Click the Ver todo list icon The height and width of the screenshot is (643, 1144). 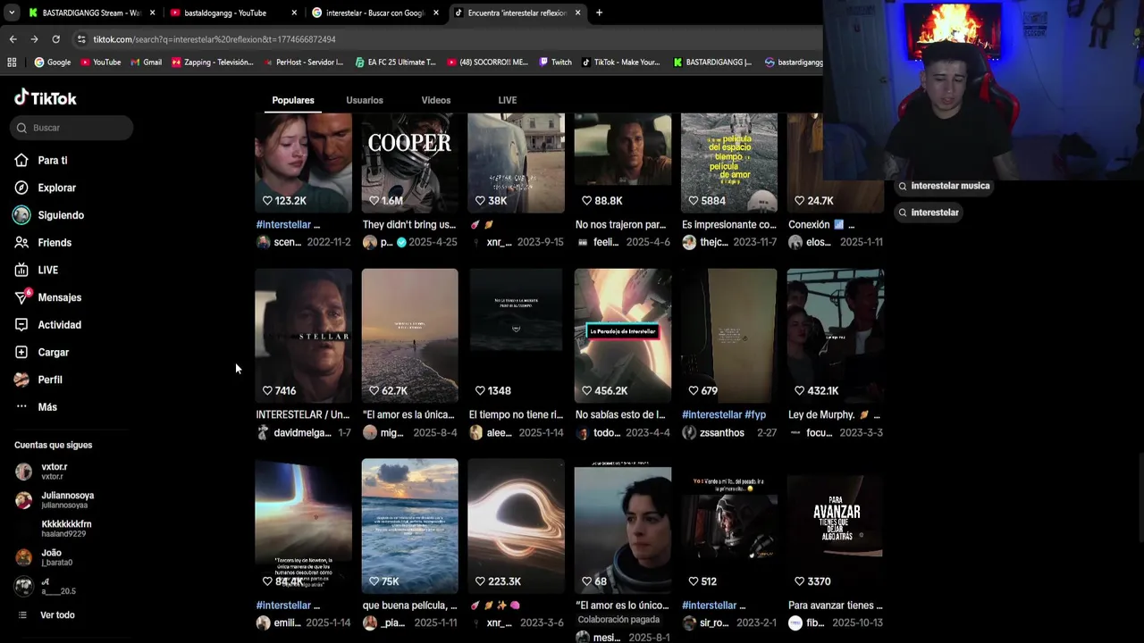(x=22, y=614)
